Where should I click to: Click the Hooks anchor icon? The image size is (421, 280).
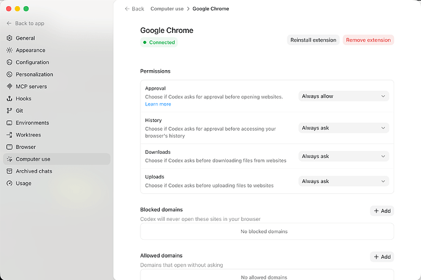9,99
